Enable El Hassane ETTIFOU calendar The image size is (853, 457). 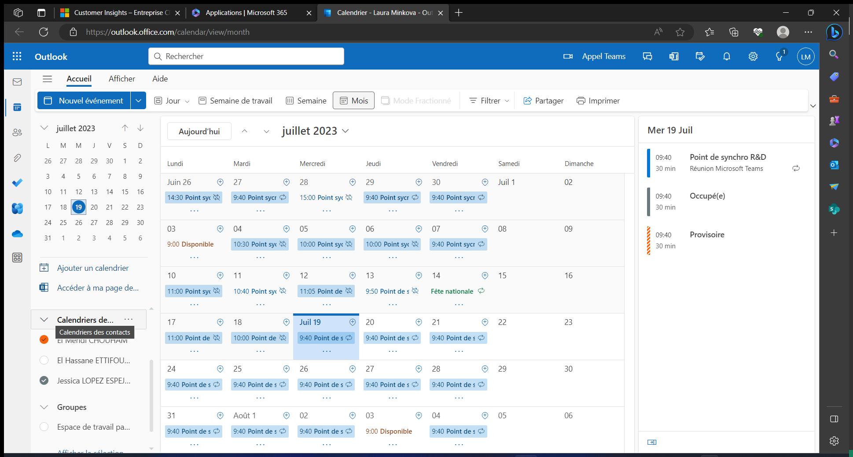[x=44, y=361]
